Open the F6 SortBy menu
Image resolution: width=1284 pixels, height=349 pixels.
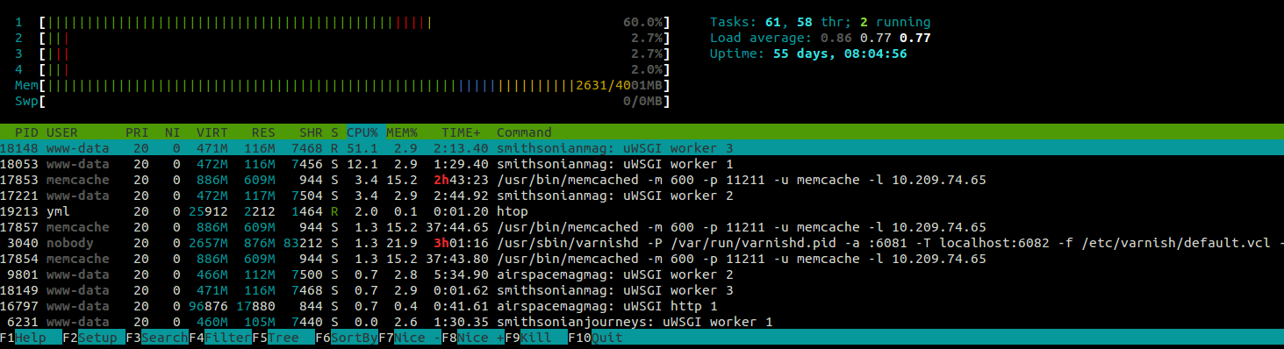347,338
